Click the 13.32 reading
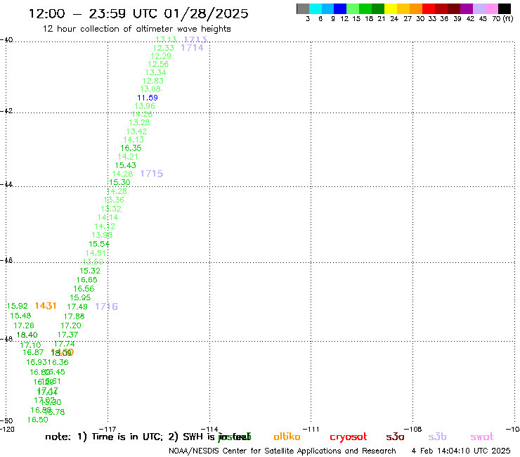The width and height of the screenshot is (520, 457). tap(111, 209)
